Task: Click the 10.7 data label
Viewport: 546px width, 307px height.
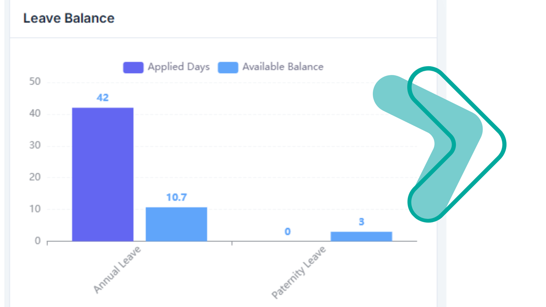Action: point(176,198)
